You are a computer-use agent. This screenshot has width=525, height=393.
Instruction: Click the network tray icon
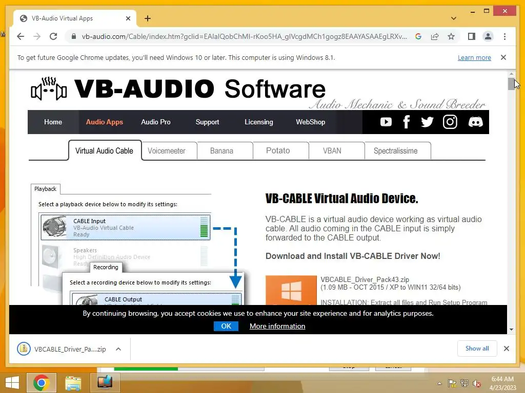(465, 383)
